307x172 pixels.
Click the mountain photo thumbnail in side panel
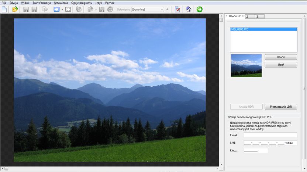246,66
